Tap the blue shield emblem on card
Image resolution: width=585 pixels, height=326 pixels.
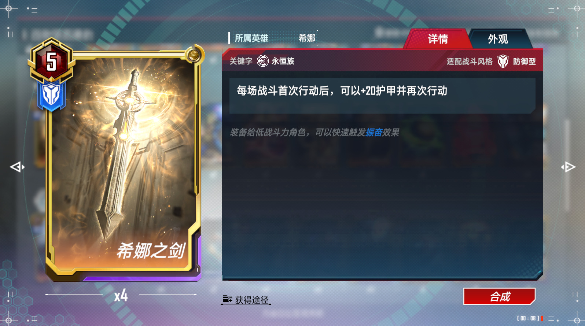tap(51, 96)
